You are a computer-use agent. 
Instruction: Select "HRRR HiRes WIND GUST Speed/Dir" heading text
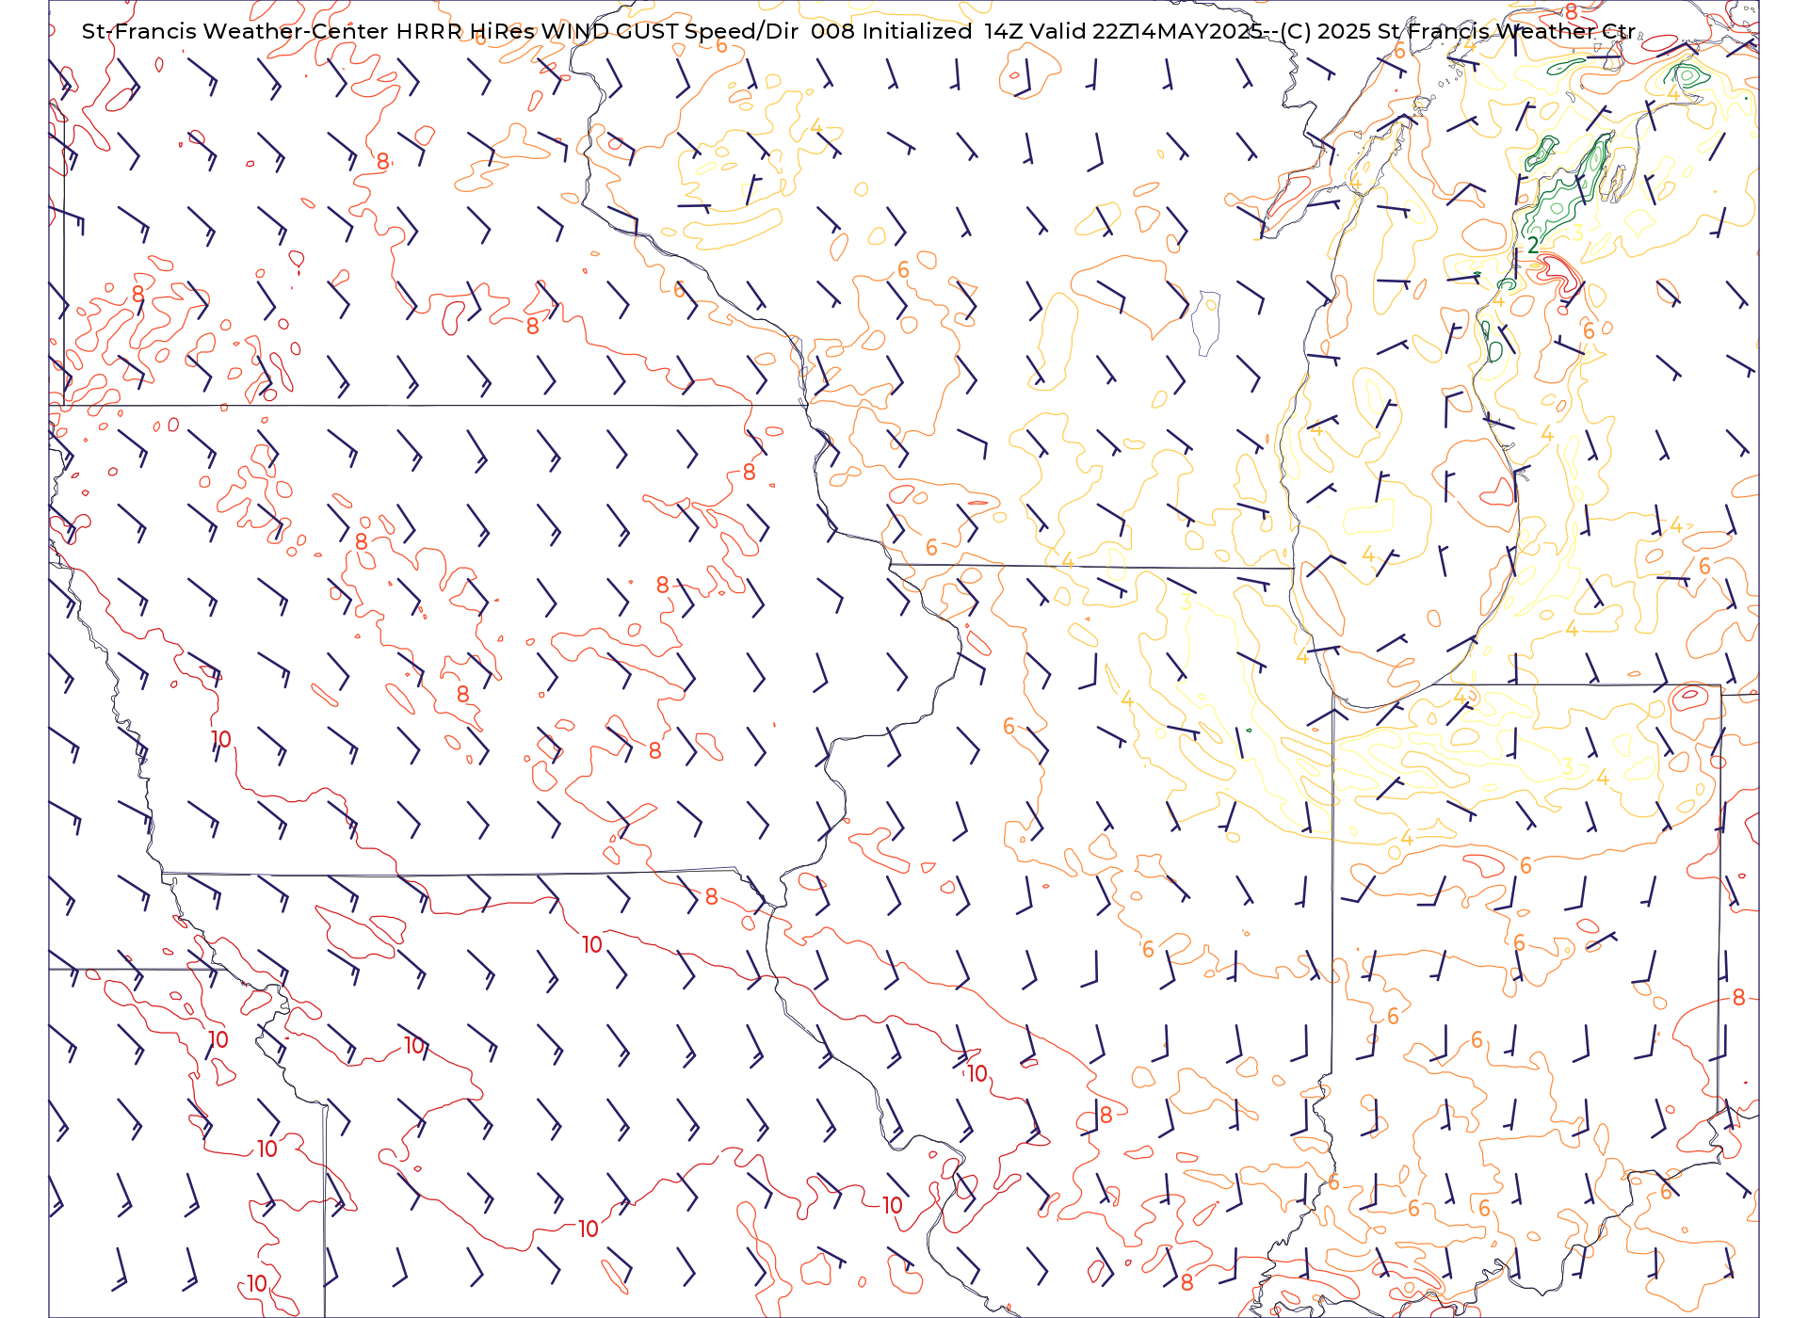coord(597,31)
